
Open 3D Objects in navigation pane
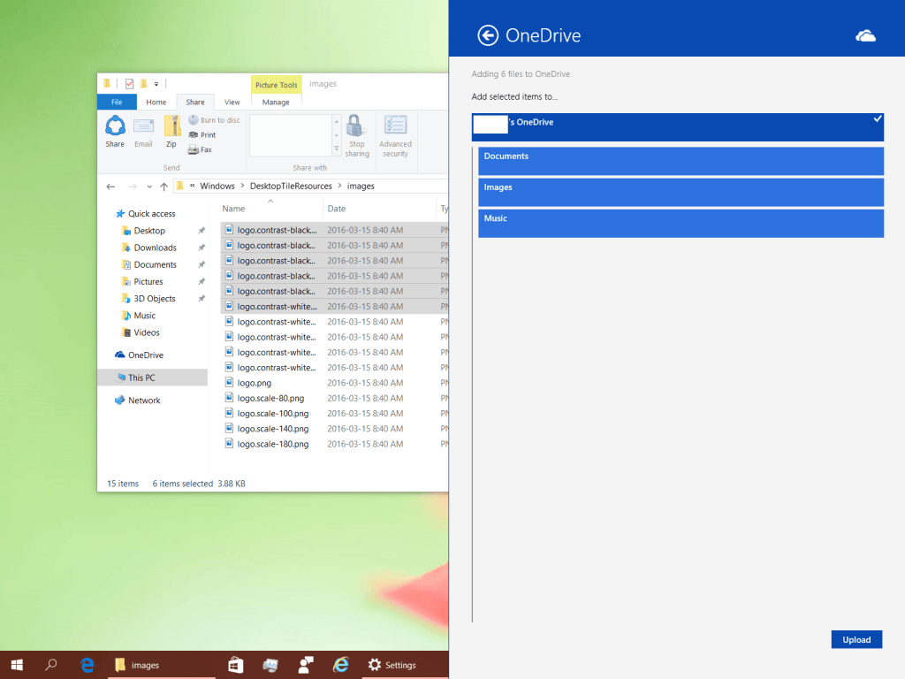[x=155, y=299]
